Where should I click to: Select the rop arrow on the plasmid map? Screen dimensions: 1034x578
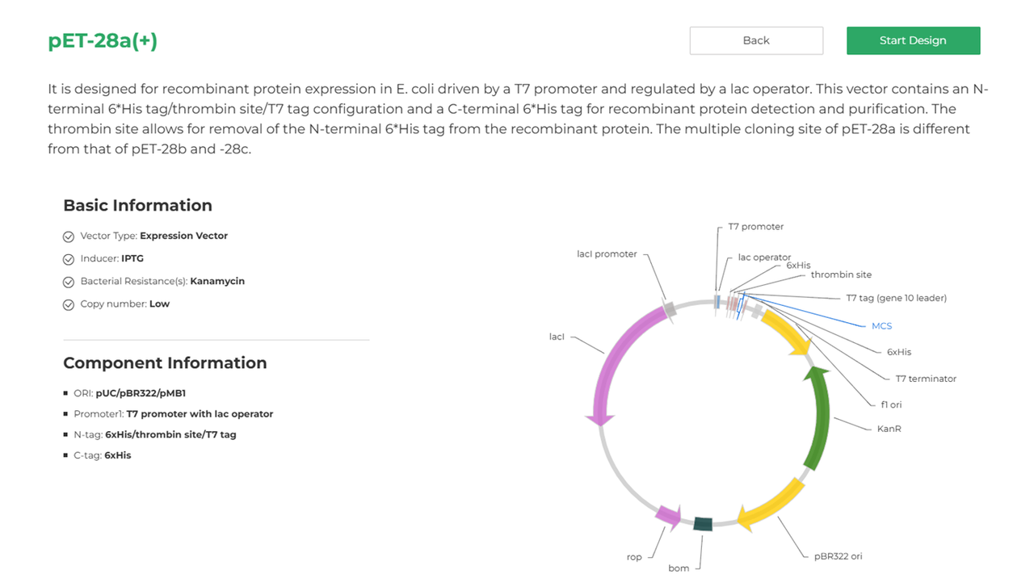click(x=668, y=517)
